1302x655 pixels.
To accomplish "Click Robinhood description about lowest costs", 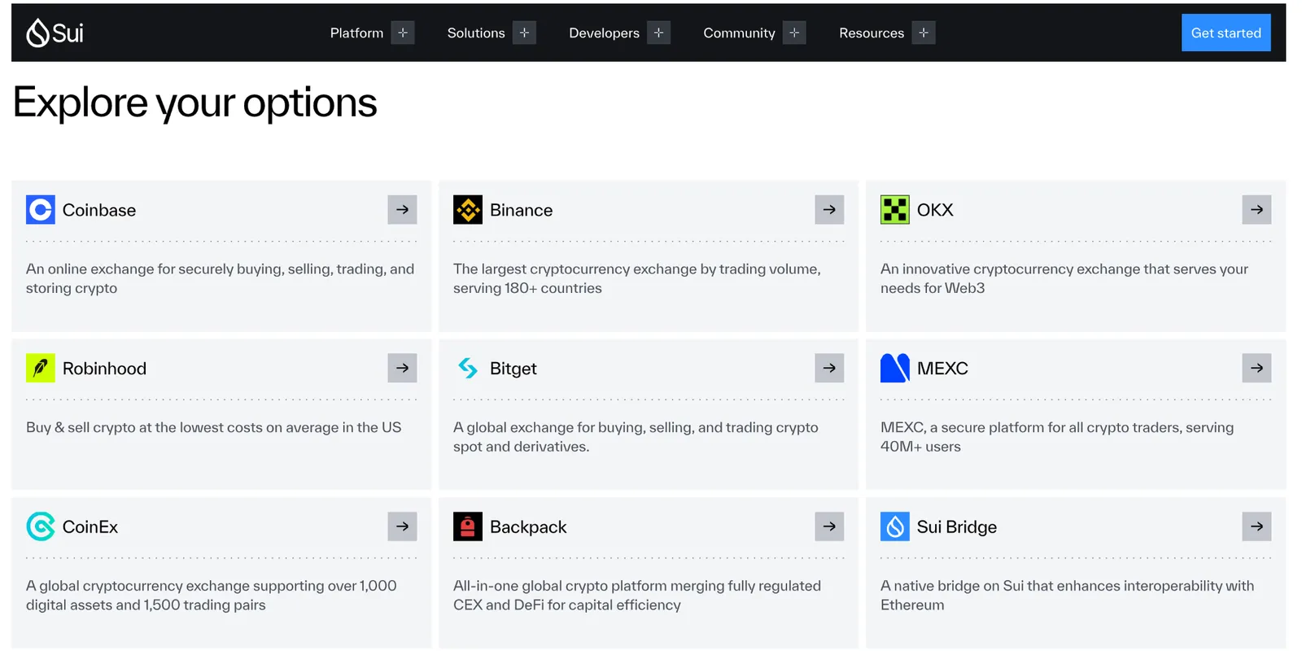I will click(213, 427).
